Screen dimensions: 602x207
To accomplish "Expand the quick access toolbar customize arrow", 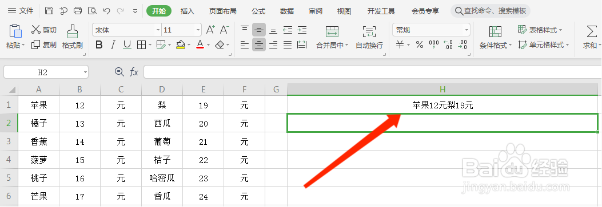I will tap(135, 11).
